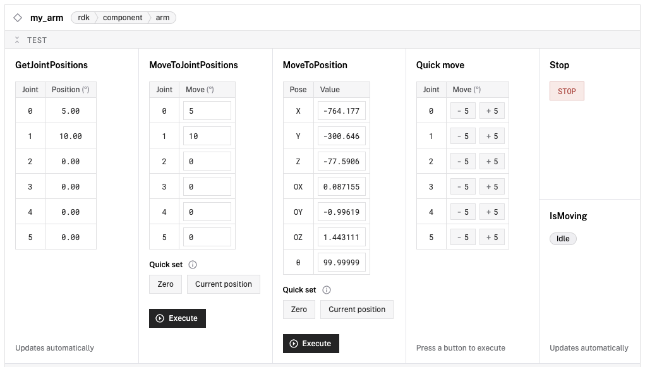Decrease joint 5 by 5 degrees
The height and width of the screenshot is (367, 645).
462,238
